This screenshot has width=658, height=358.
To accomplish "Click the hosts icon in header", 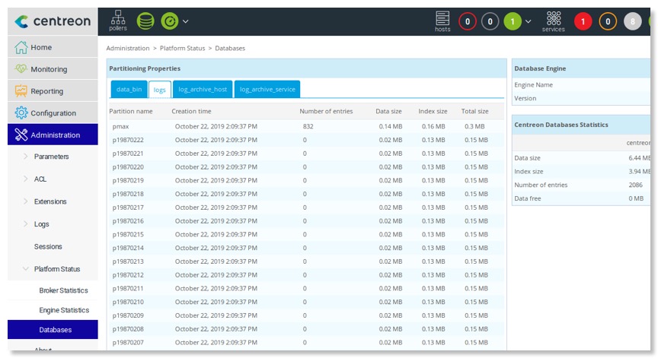I will click(x=442, y=21).
